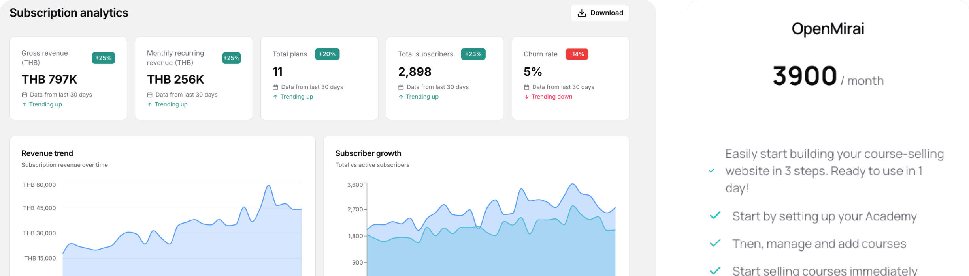Screen dimensions: 969x276
Task: Click the THB 45,000 axis label
Action: click(x=40, y=208)
